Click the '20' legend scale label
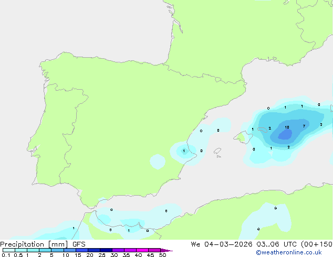This screenshot has width=333, height=257. coord(90,255)
